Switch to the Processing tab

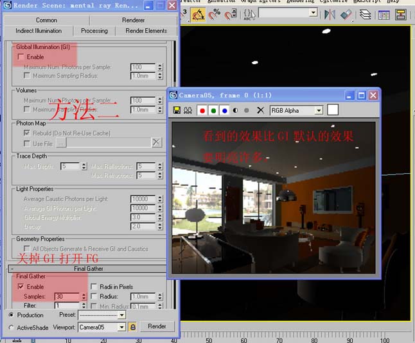[94, 31]
